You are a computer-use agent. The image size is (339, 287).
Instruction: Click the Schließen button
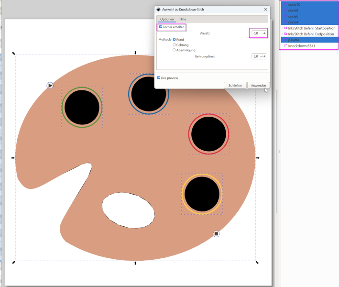click(x=235, y=85)
